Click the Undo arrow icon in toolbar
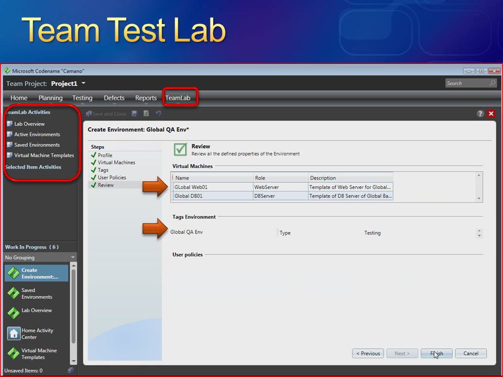The image size is (503, 377). coord(158,113)
